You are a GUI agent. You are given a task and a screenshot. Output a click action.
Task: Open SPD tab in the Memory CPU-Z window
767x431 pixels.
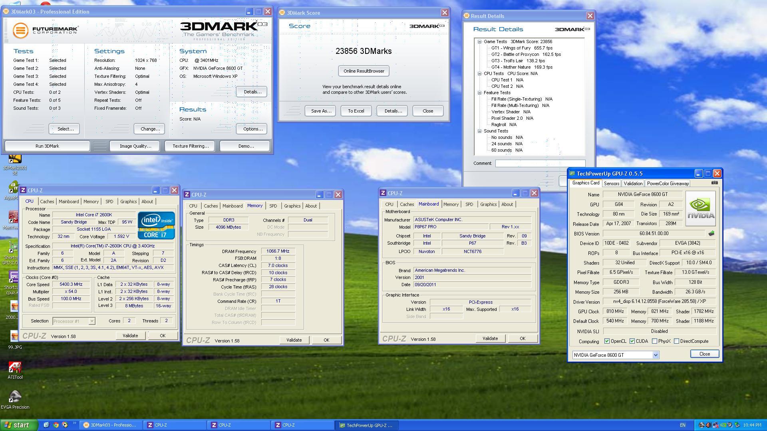coord(273,206)
